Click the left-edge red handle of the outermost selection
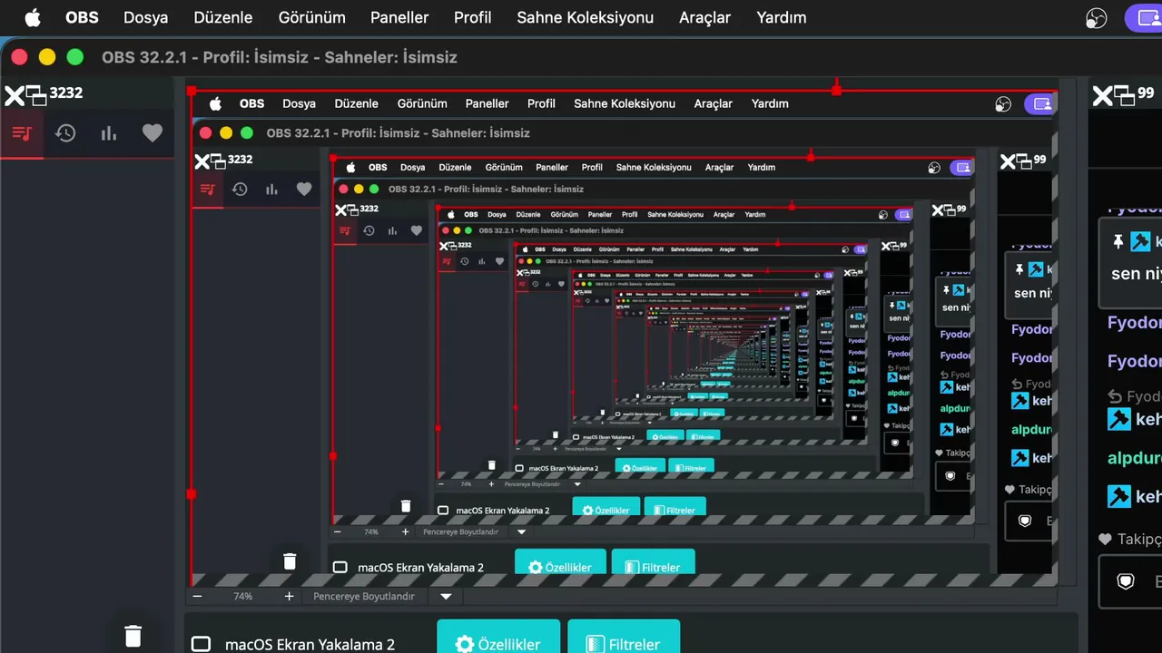 (191, 494)
